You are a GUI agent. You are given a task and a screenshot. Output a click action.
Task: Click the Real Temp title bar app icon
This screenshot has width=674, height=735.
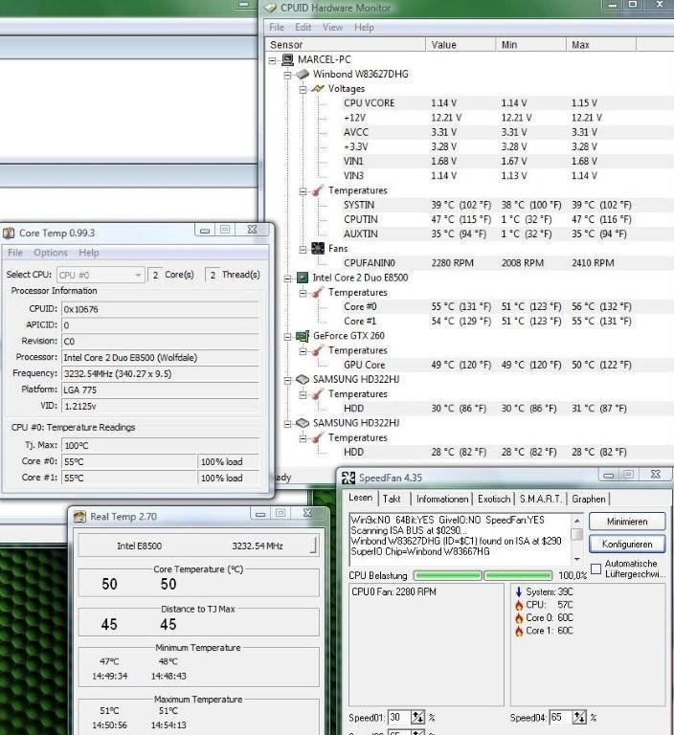click(79, 517)
